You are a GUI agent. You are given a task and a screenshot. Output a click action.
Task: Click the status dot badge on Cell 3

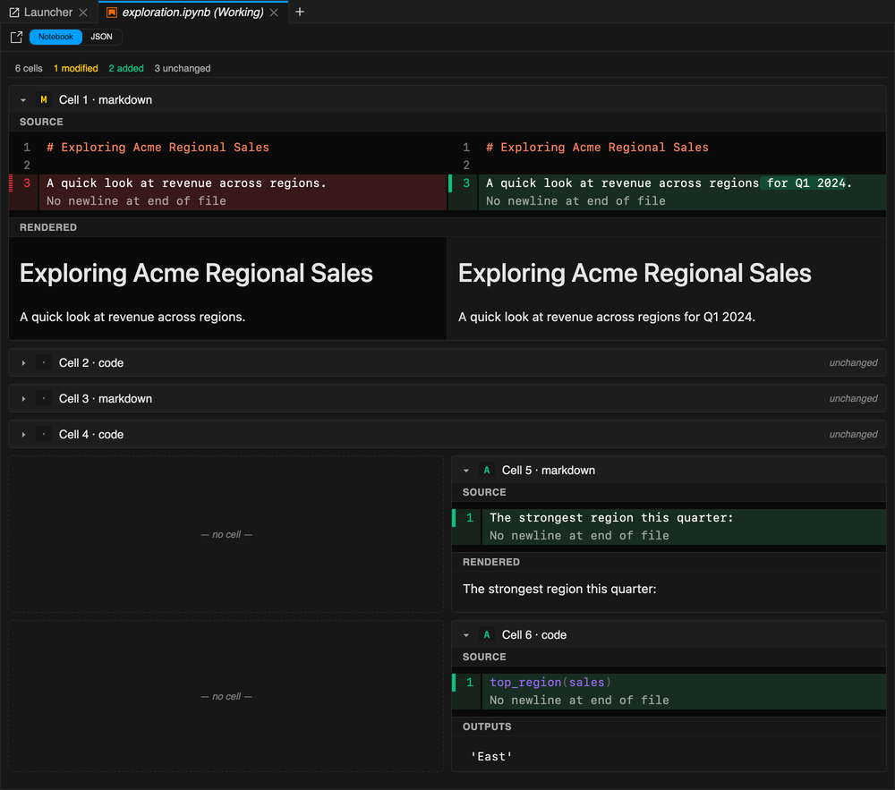pos(43,399)
